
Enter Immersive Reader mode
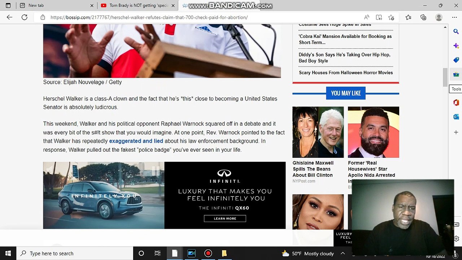tap(379, 17)
